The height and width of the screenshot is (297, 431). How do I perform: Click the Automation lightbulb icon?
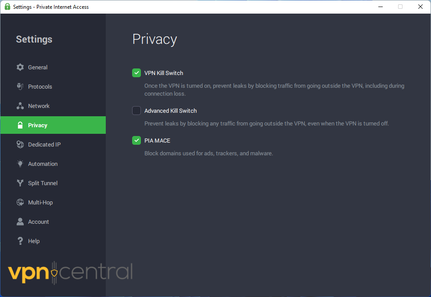coord(20,164)
